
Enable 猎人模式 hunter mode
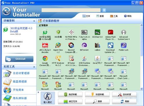coord(48,98)
